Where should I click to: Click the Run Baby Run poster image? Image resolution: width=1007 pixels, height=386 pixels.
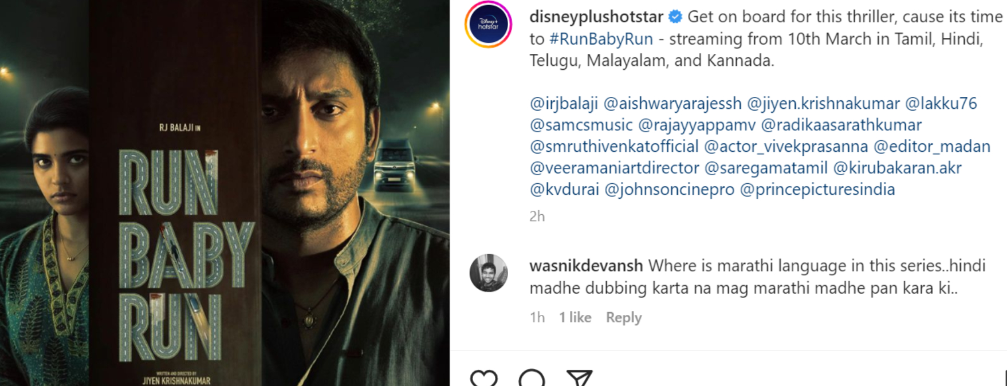coord(225,193)
